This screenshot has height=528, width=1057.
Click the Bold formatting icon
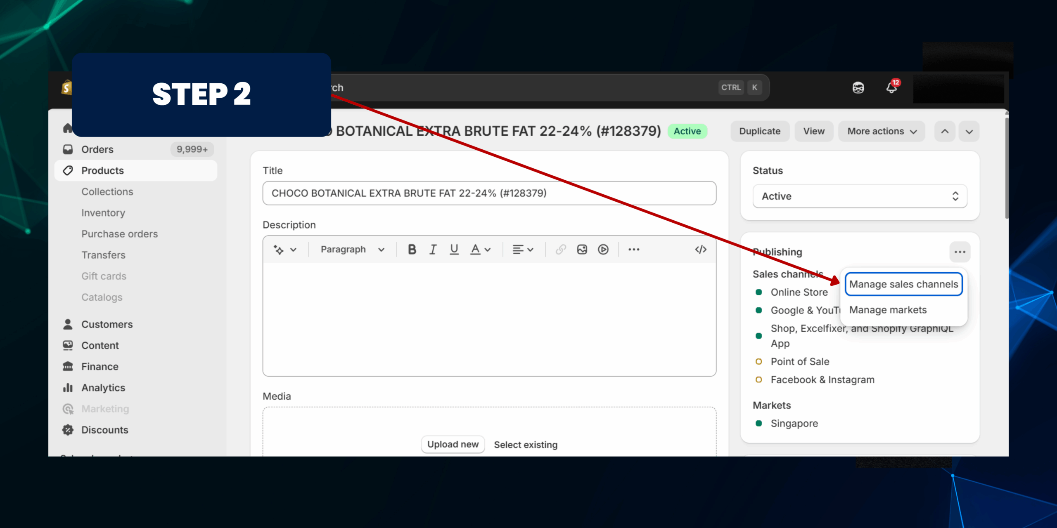coord(412,250)
